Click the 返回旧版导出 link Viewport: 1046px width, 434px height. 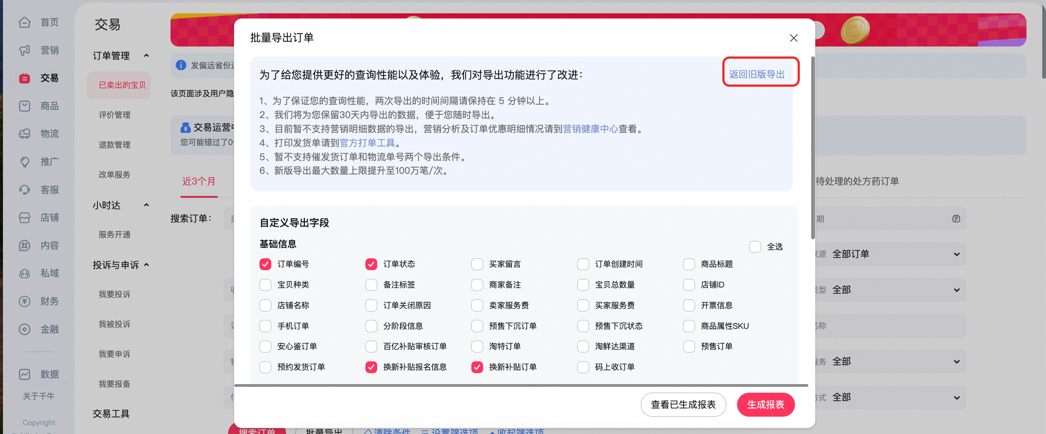[757, 74]
